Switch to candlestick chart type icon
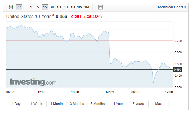192x113 pixels. point(11,7)
